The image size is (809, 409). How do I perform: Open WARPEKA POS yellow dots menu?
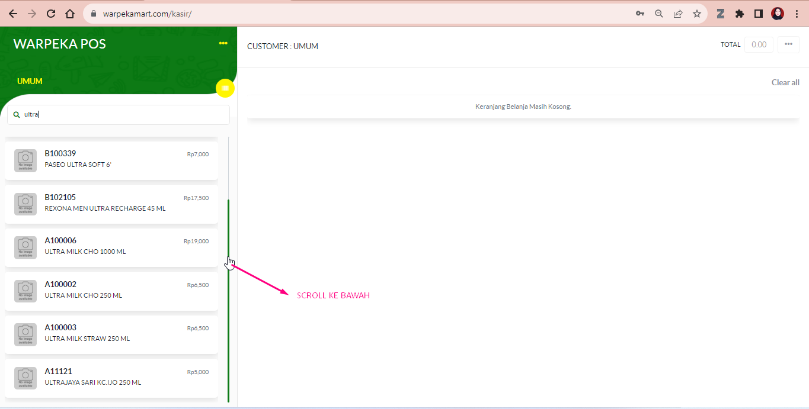point(223,43)
